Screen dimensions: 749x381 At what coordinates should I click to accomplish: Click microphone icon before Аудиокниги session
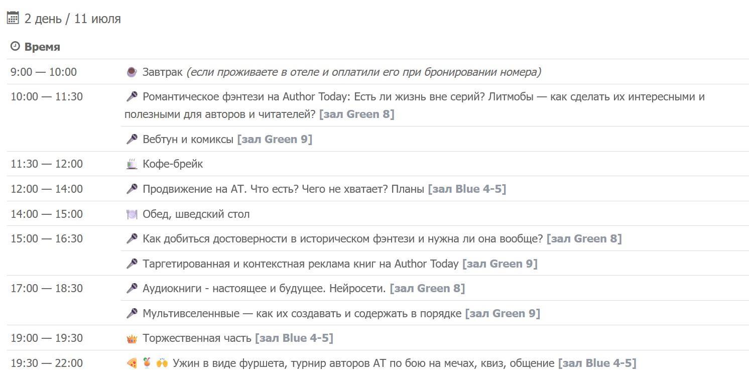coord(132,289)
